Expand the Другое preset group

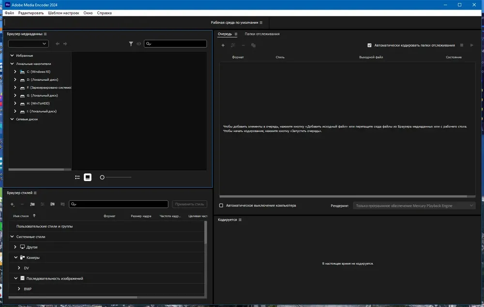(15, 247)
